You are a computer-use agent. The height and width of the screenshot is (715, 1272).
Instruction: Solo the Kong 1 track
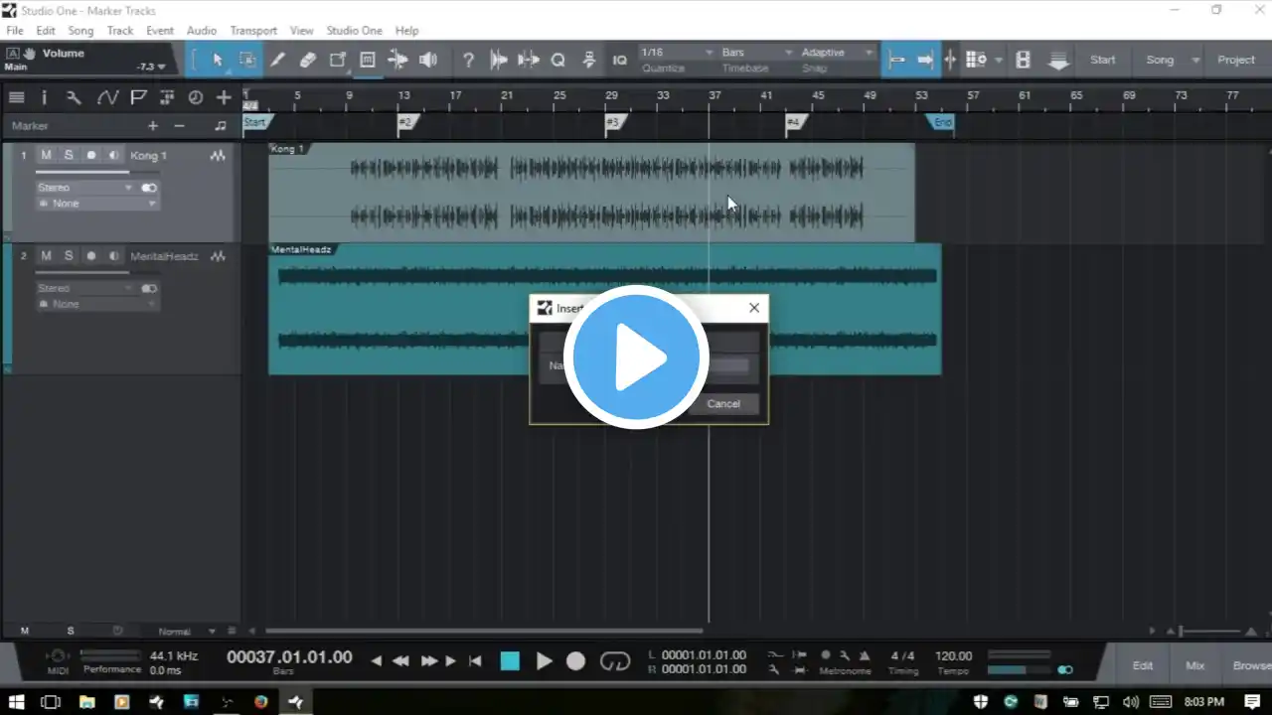(69, 156)
